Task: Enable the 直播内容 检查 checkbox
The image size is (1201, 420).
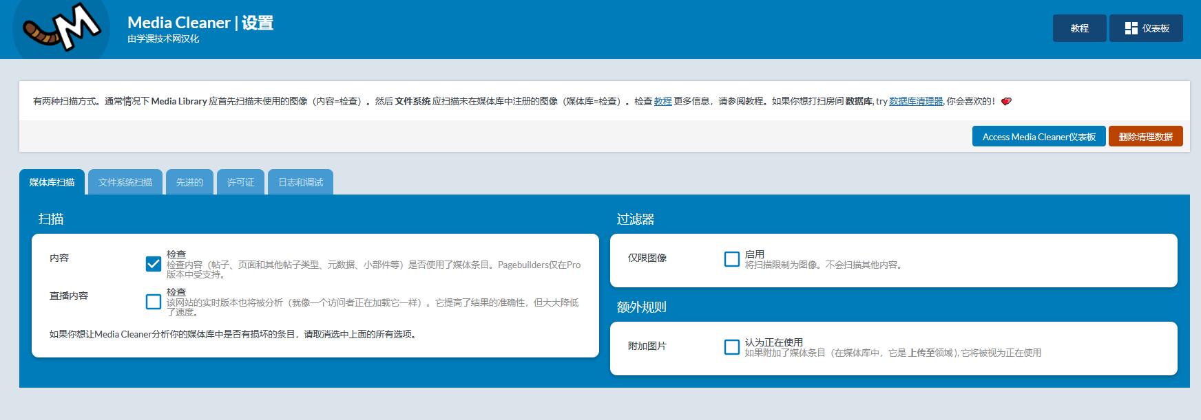Action: click(x=154, y=302)
